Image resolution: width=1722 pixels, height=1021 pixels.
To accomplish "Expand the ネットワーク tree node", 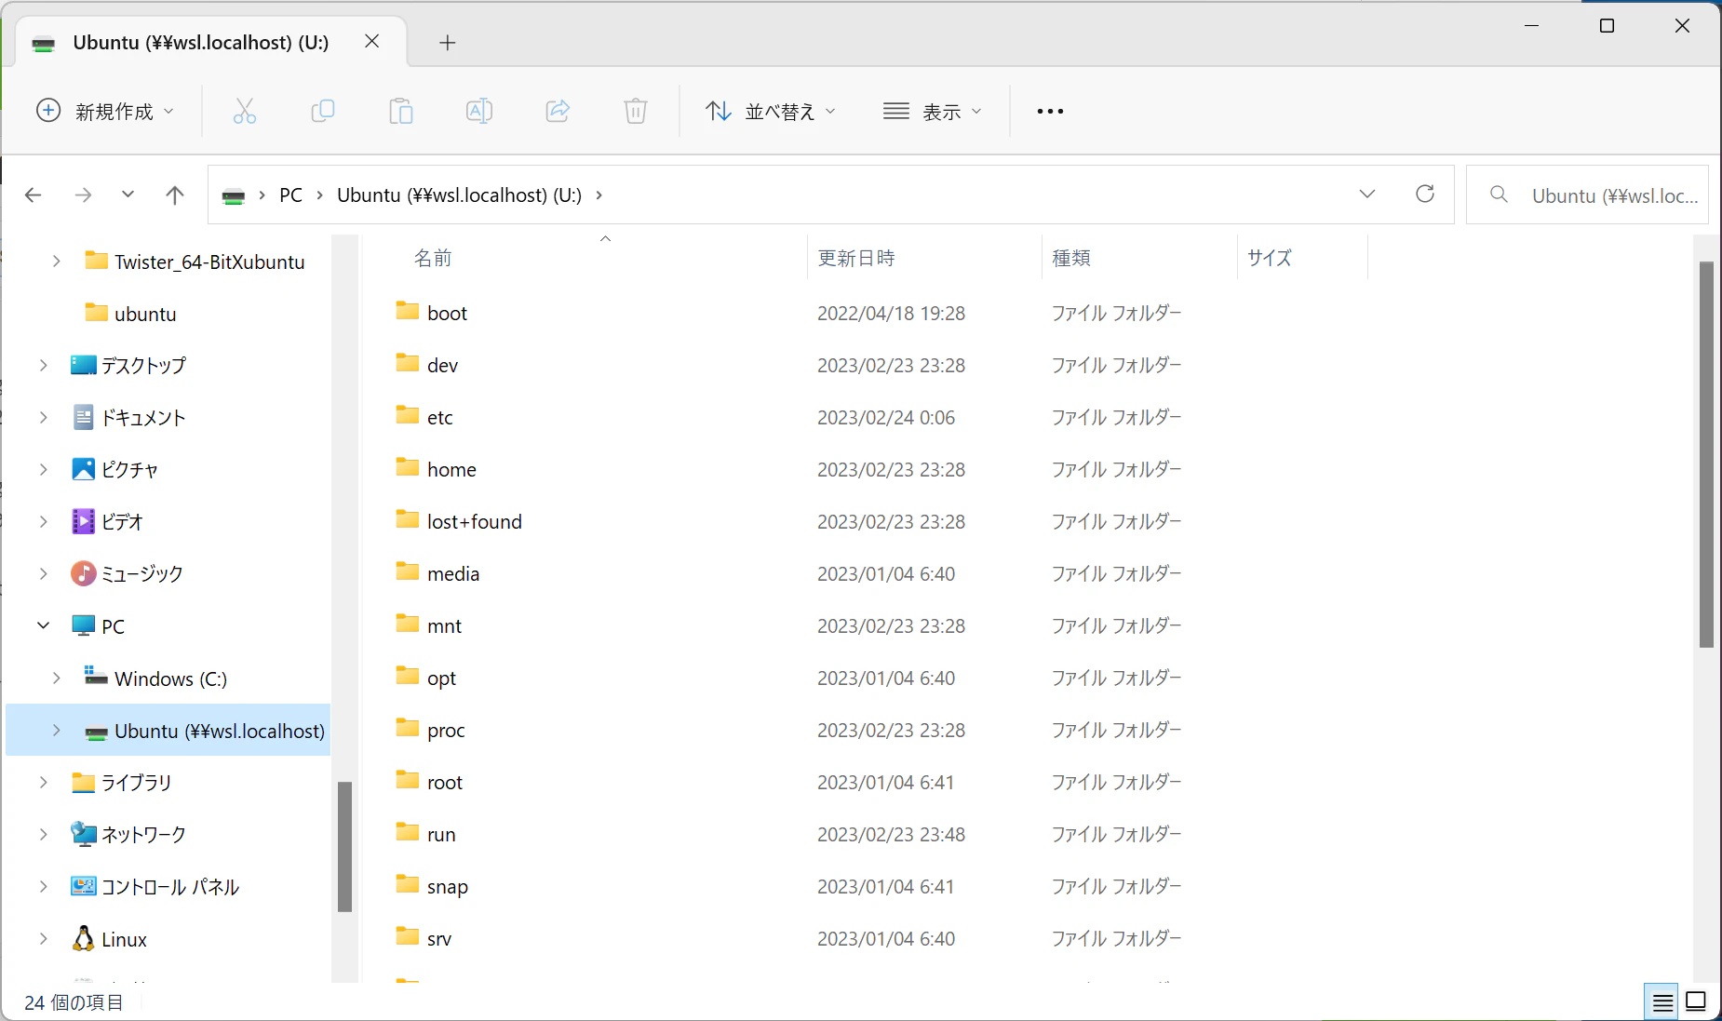I will (43, 835).
